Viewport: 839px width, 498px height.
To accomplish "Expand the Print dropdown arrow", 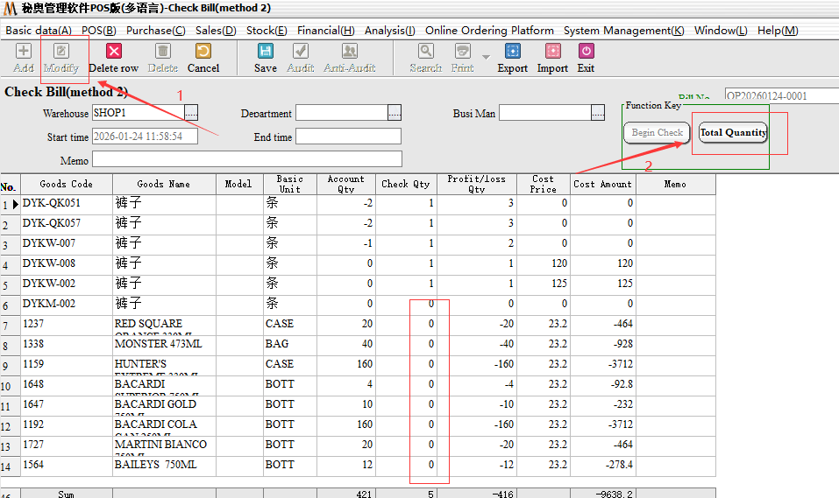I will coord(486,57).
